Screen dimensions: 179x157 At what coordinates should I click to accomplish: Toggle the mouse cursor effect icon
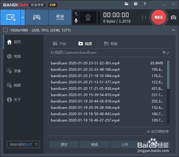76,14
